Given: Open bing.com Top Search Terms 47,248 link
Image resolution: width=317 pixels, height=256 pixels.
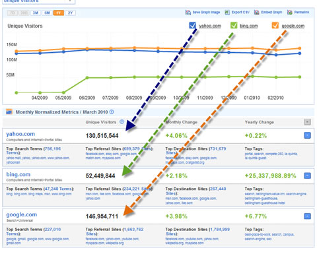Looking at the screenshot, I should 57,189.
